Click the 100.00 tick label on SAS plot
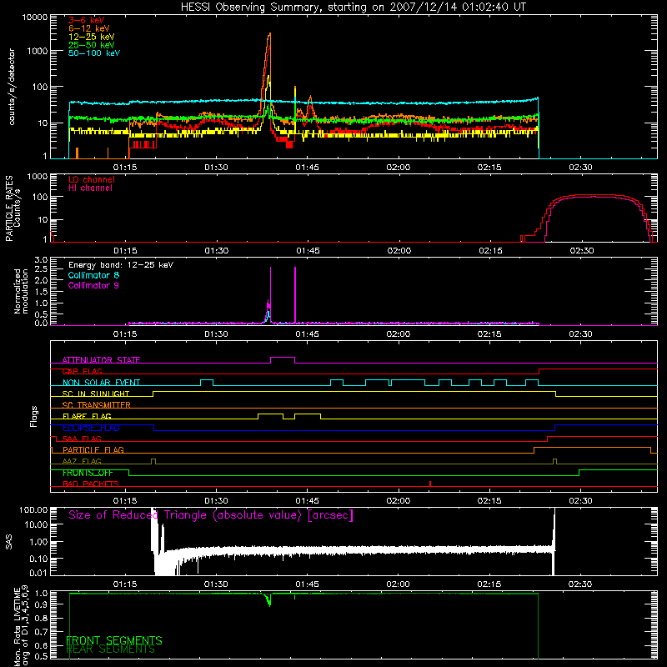The width and height of the screenshot is (667, 667). [33, 509]
